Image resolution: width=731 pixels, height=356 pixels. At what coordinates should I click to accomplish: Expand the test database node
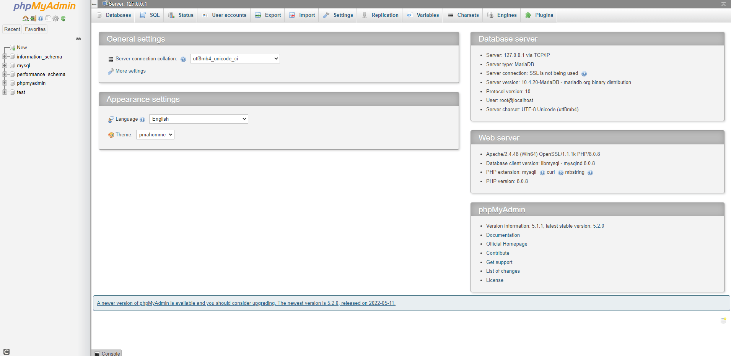coord(5,92)
